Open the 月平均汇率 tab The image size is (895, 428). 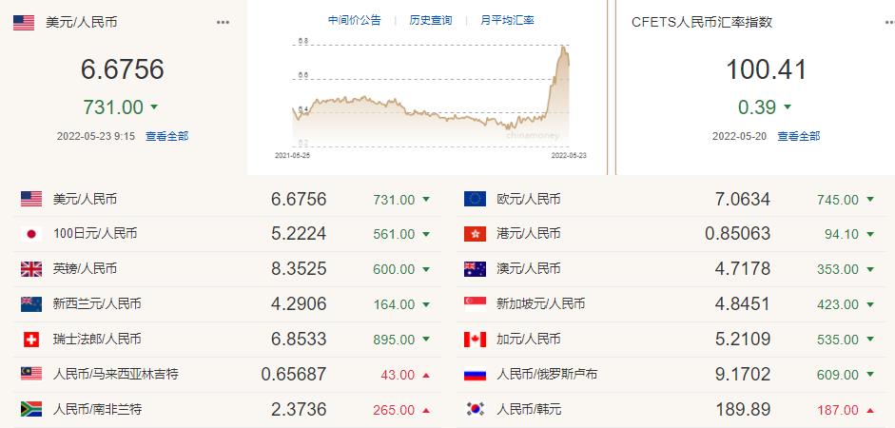coord(507,20)
